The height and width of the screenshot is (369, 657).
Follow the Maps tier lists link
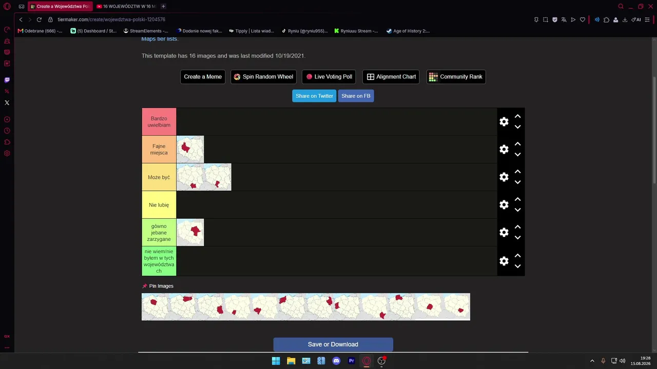point(159,39)
